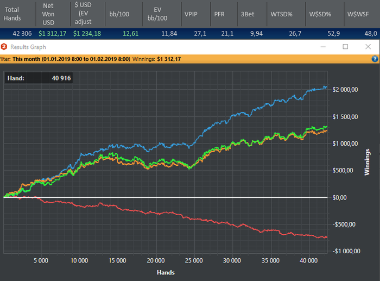380x281 pixels.
Task: Click the end of the blue winnings line
Action: (326, 87)
